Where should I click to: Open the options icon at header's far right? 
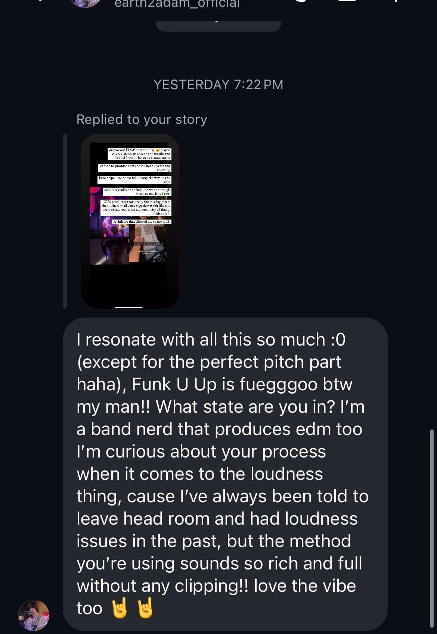click(395, 1)
